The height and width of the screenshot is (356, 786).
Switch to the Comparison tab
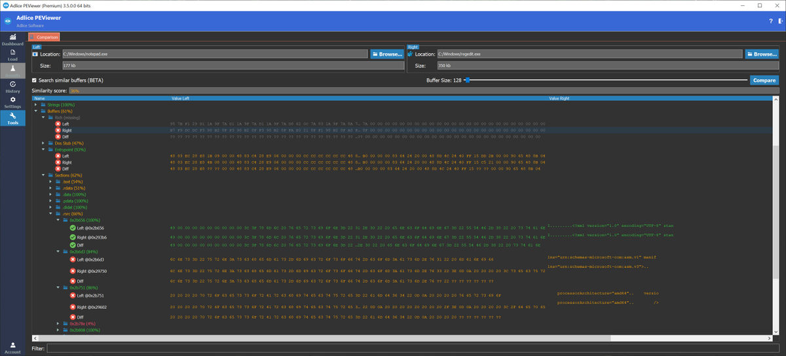tap(44, 37)
